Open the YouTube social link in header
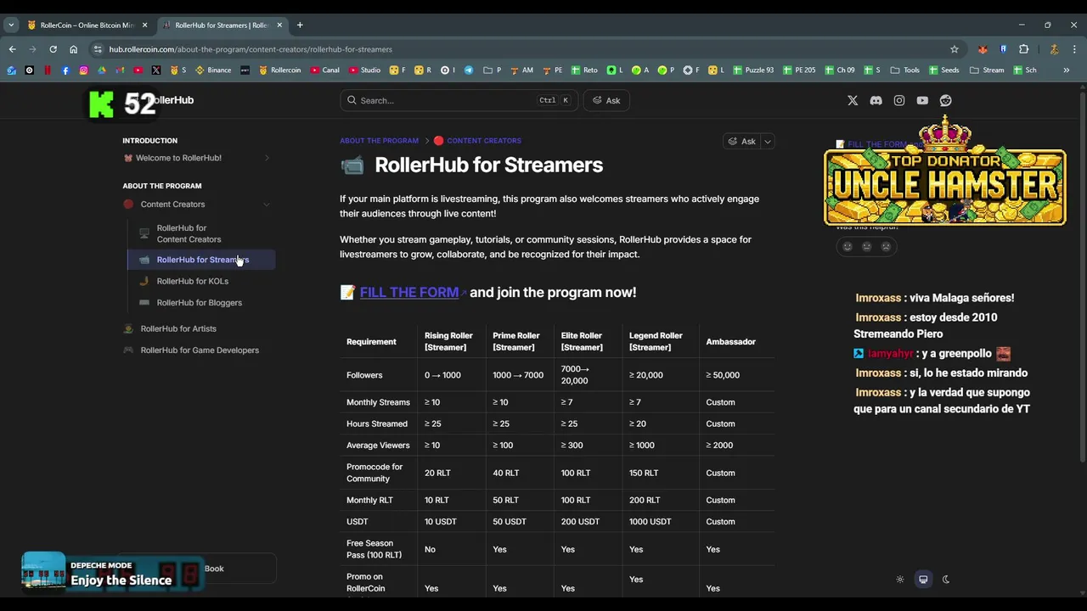Image resolution: width=1087 pixels, height=611 pixels. (x=922, y=100)
